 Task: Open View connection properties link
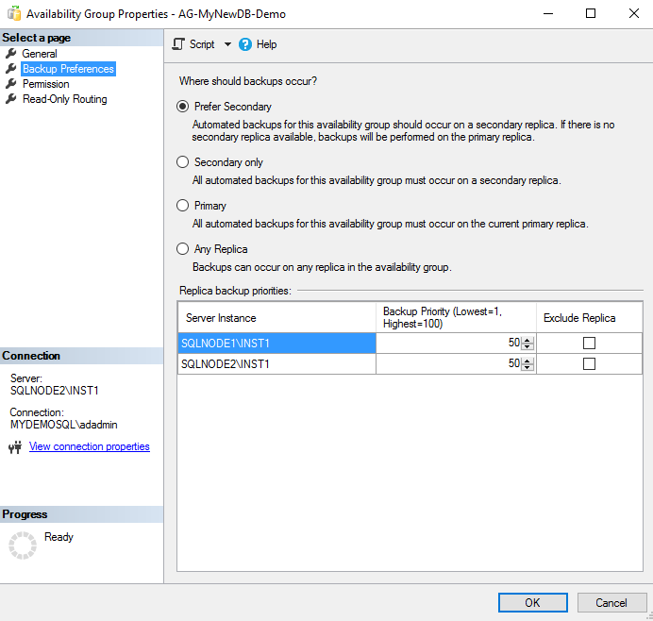89,447
